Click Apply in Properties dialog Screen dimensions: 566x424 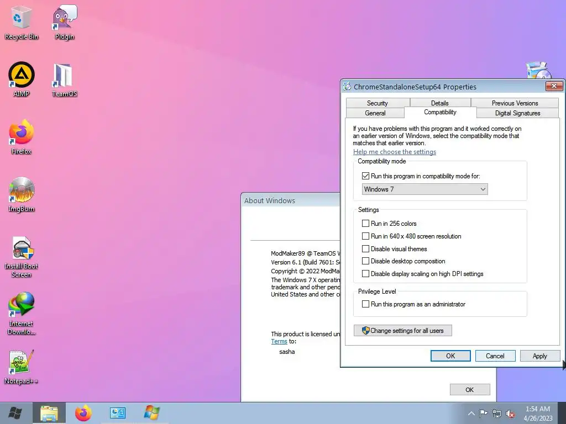[x=539, y=356]
